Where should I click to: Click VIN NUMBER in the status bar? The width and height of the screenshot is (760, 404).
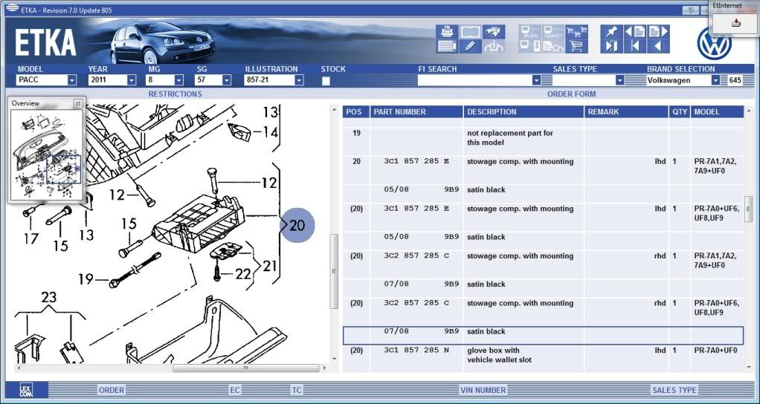(483, 390)
